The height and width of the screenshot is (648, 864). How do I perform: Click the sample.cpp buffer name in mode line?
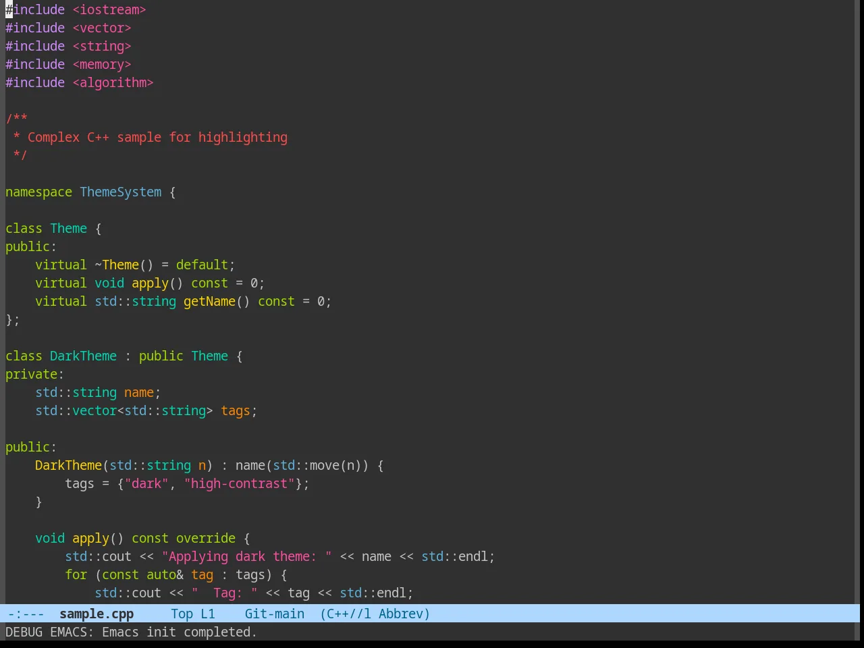click(97, 614)
